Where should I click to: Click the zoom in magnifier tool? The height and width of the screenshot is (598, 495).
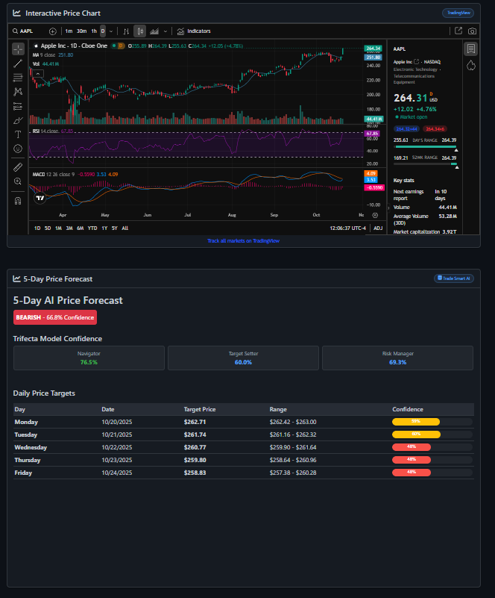[18, 181]
